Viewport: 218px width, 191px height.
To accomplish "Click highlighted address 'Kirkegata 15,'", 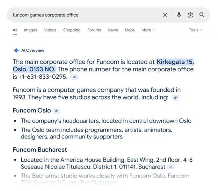I will click(x=175, y=62).
